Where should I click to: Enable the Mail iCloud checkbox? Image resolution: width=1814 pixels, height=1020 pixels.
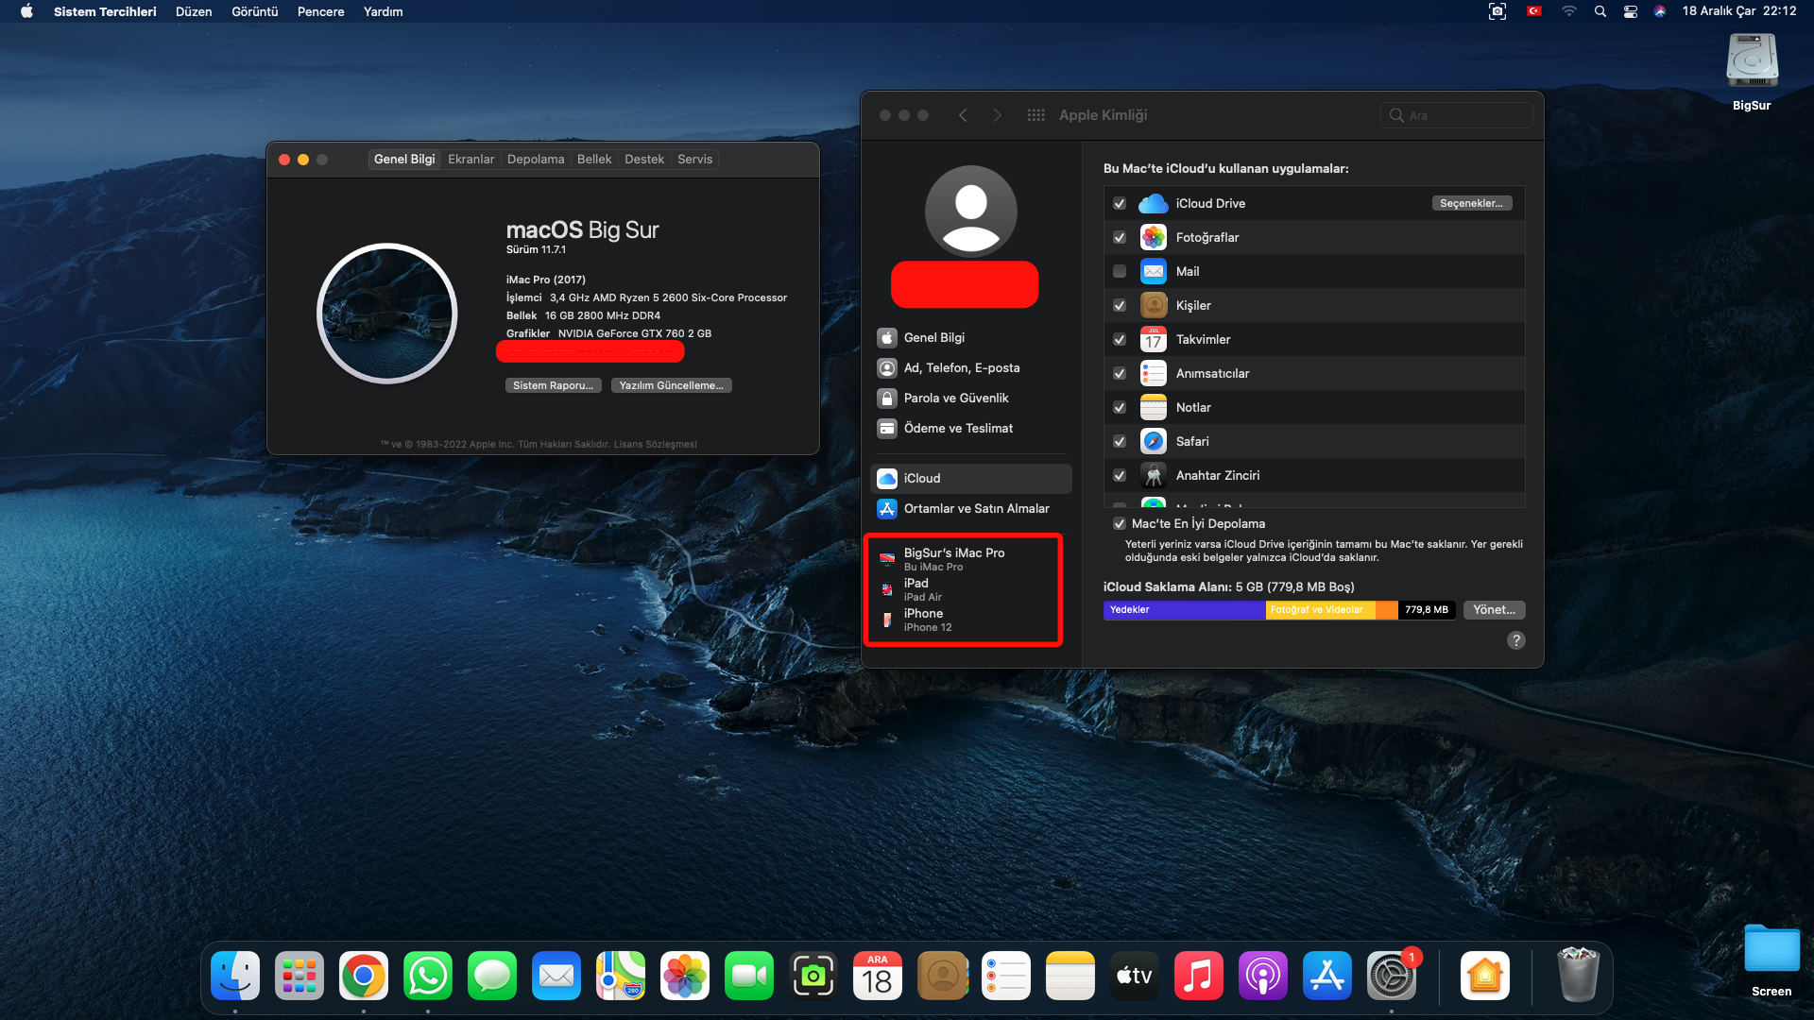pyautogui.click(x=1120, y=272)
